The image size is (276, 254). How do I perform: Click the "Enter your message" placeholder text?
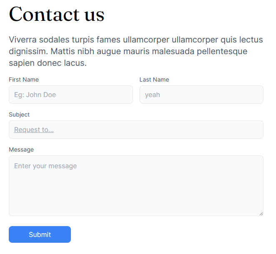click(x=45, y=166)
